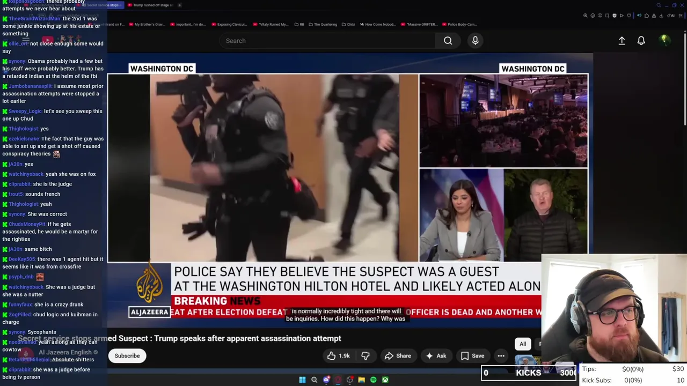Image resolution: width=687 pixels, height=386 pixels.
Task: Select the 'All' filter chip
Action: click(x=523, y=344)
